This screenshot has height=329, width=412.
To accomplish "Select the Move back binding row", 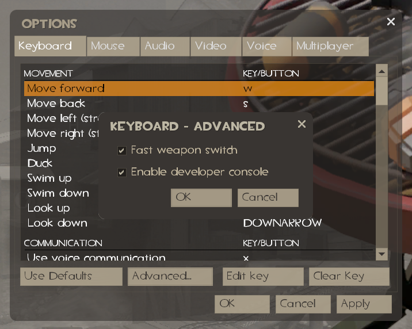I will [199, 104].
